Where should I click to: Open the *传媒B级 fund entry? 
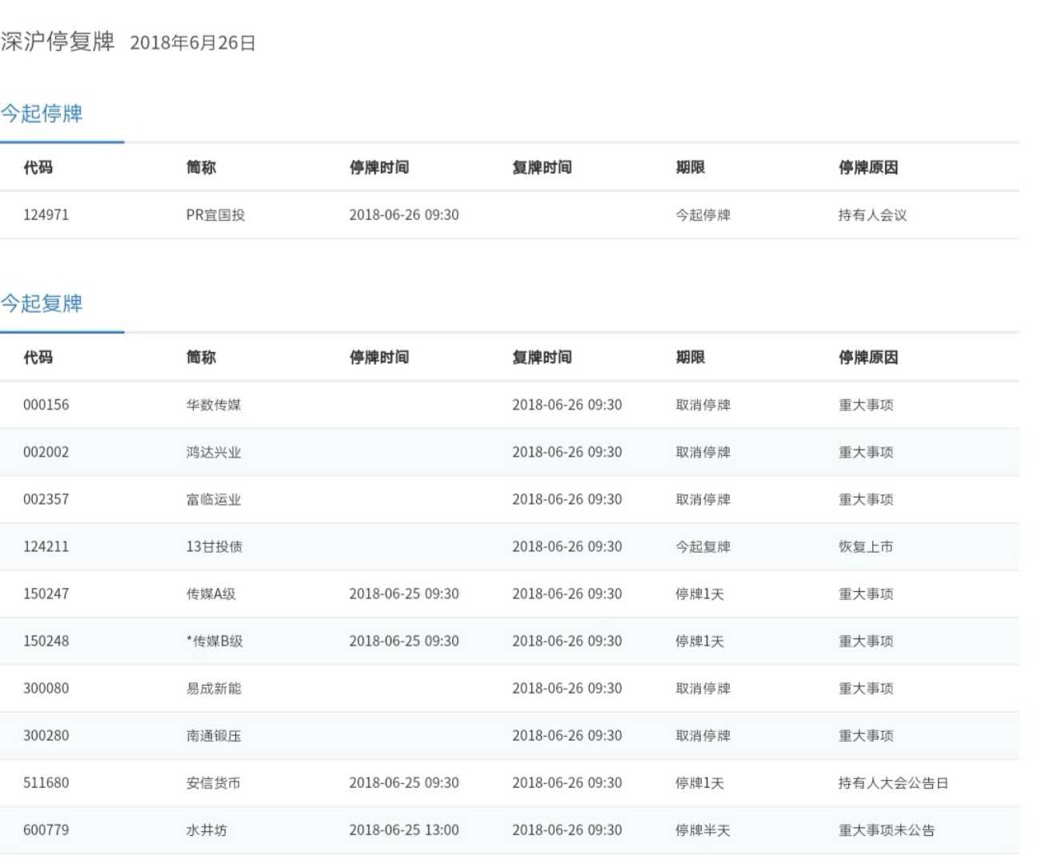click(214, 641)
